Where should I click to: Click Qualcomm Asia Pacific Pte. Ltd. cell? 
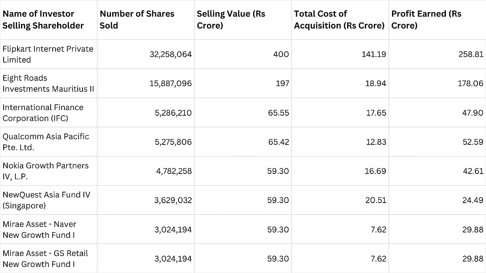click(46, 142)
